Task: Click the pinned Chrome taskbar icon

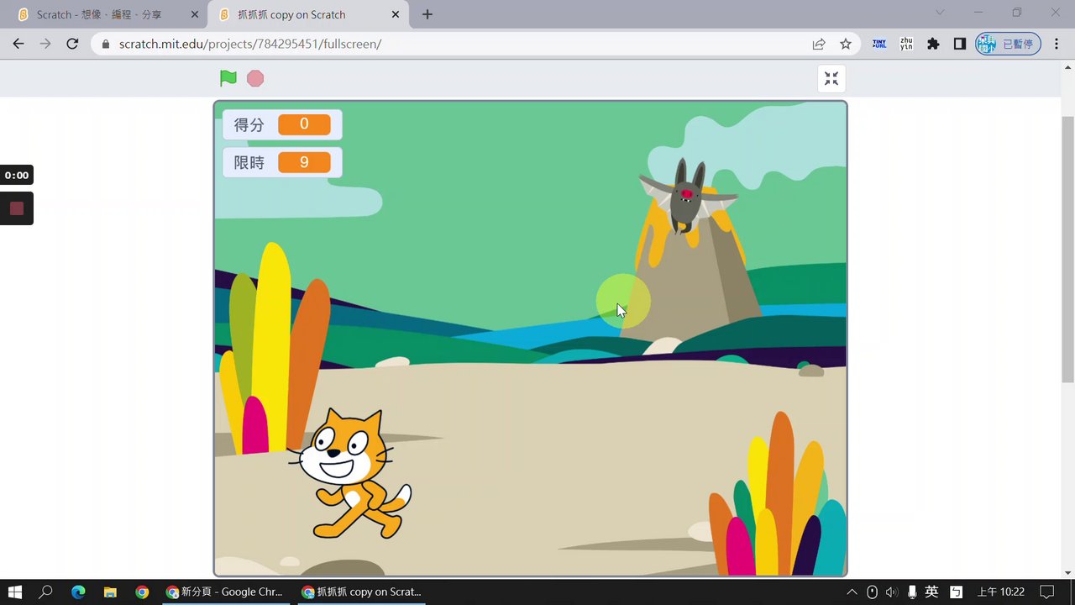Action: point(142,592)
